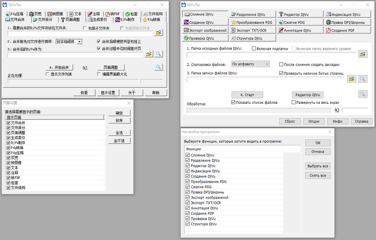The image size is (376, 240).
Task: Uncheck 文件拆分 in the 页面设置 list
Action: pos(8,128)
